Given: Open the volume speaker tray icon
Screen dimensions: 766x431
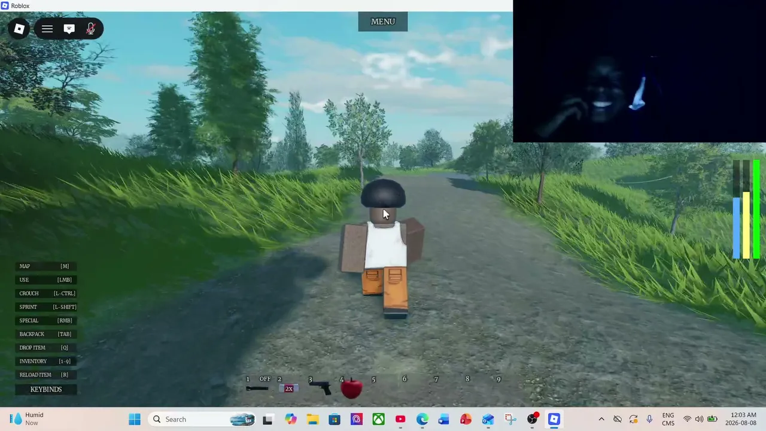Looking at the screenshot, I should pyautogui.click(x=699, y=419).
